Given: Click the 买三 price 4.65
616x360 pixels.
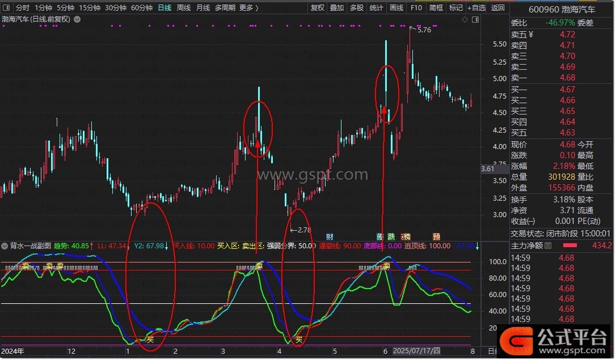Looking at the screenshot, I should (567, 111).
